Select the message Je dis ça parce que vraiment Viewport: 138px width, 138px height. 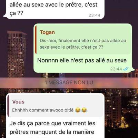coord(55,128)
